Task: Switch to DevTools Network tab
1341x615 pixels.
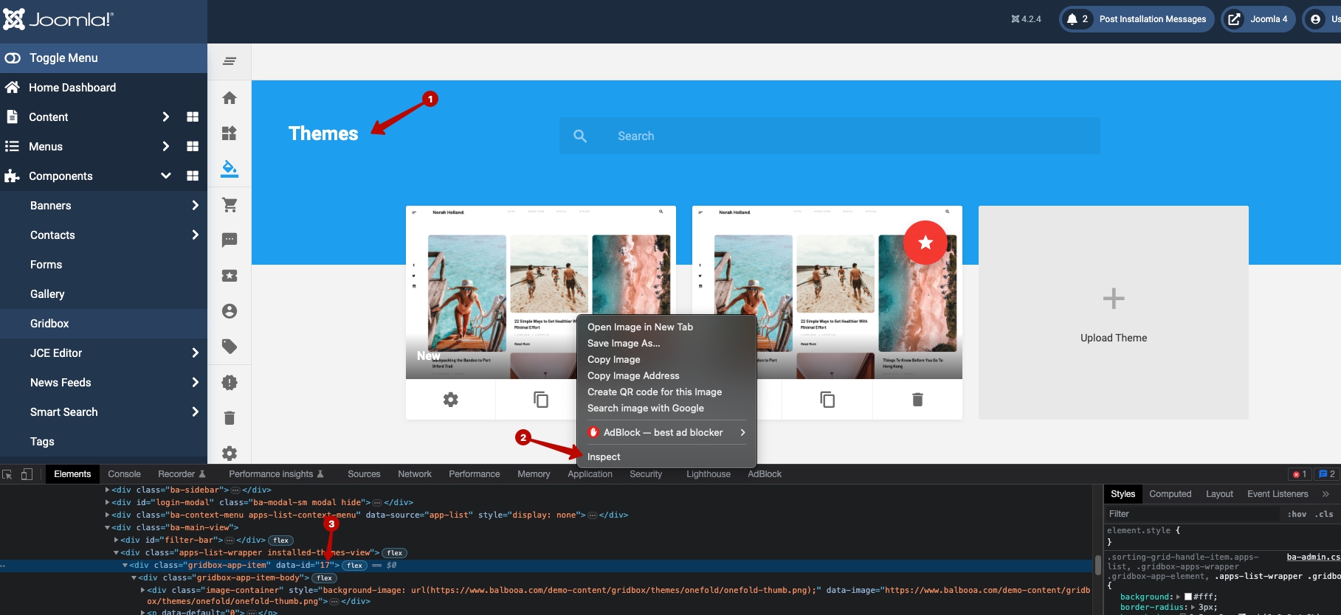Action: [415, 474]
